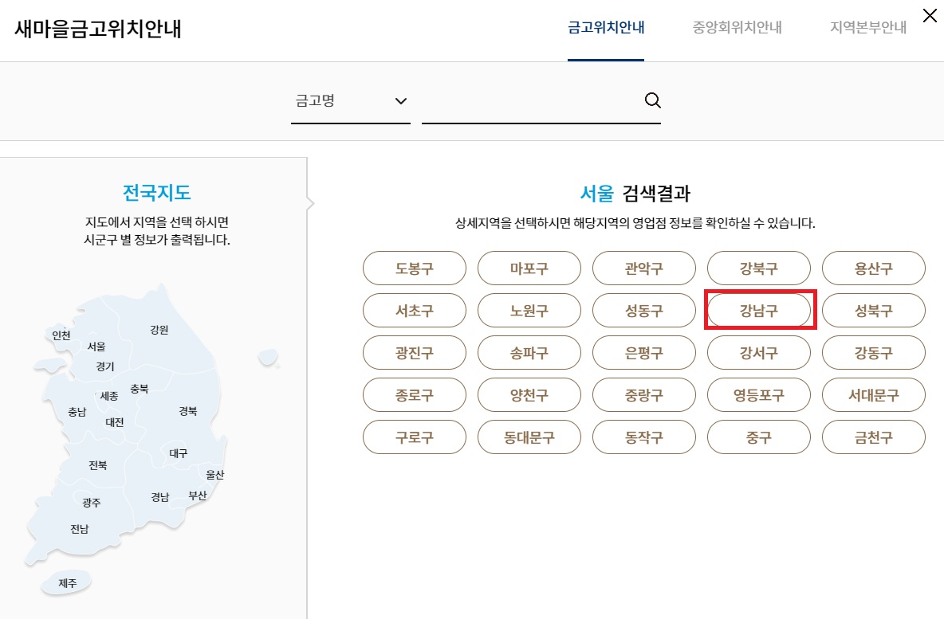
Task: Choose 울산 on the national map
Action: (x=215, y=475)
